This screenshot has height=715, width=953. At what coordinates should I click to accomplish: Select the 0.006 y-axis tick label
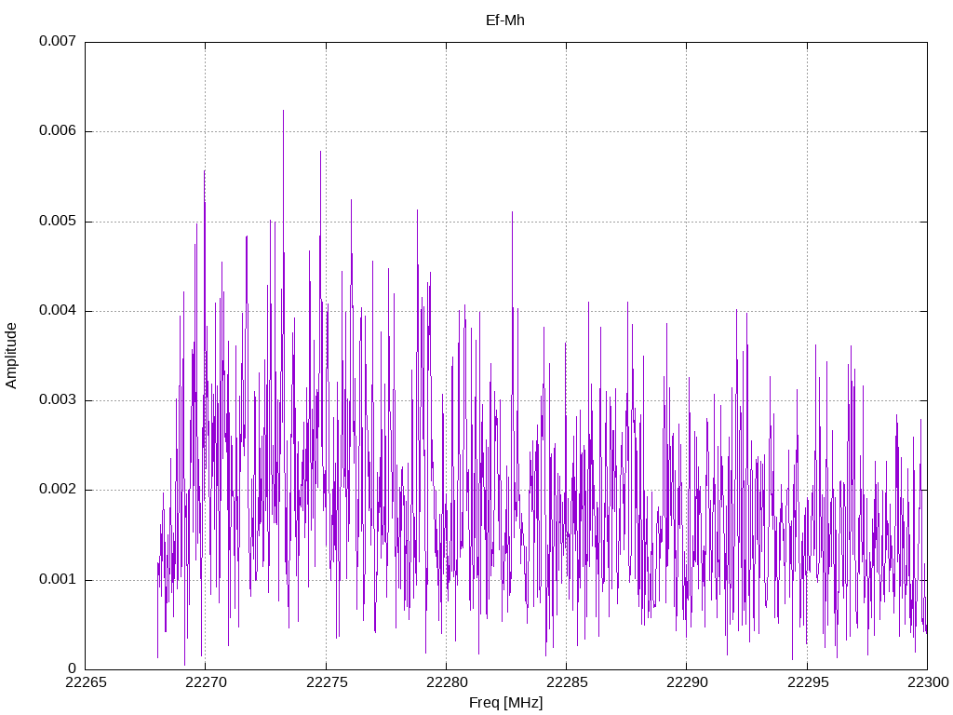click(x=57, y=131)
